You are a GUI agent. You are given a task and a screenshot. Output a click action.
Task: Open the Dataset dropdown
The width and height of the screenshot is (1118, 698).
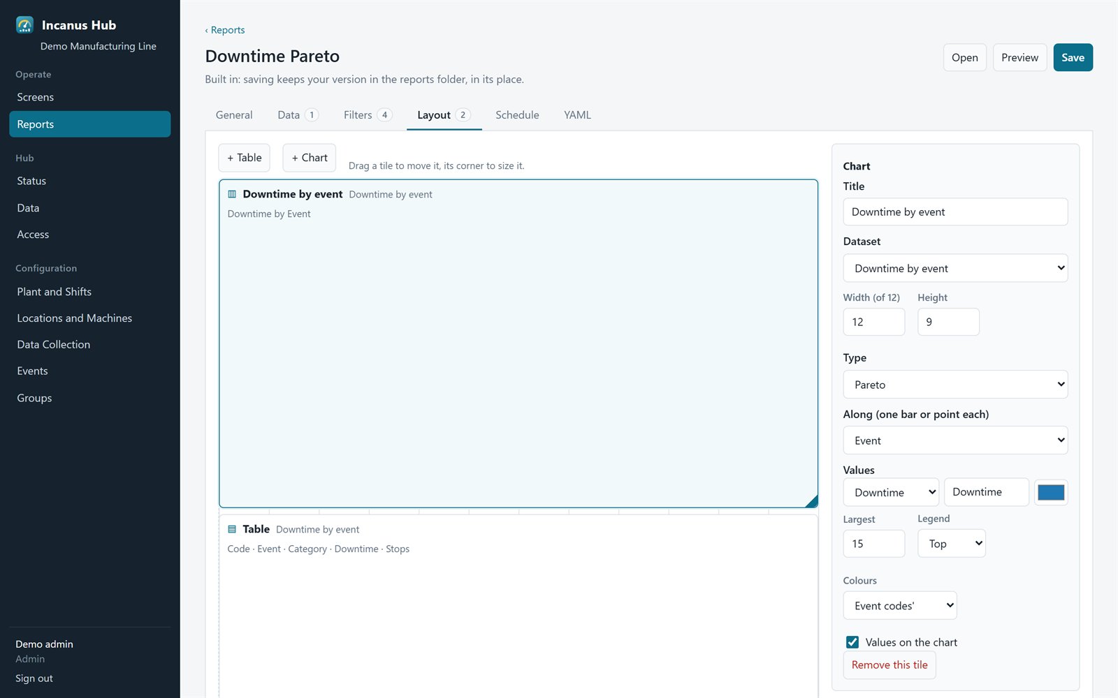tap(955, 268)
